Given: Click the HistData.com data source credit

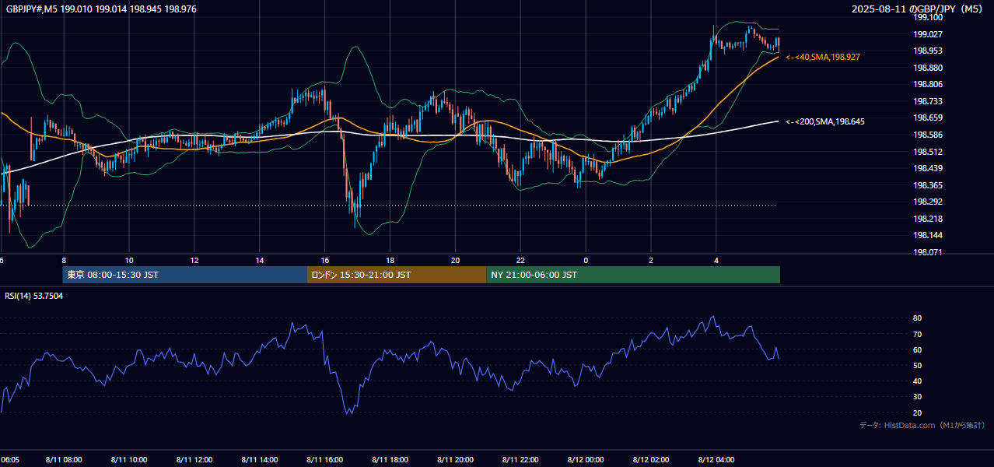Looking at the screenshot, I should point(922,425).
